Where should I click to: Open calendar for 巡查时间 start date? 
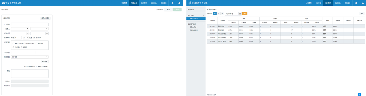pyautogui.click(x=28, y=33)
